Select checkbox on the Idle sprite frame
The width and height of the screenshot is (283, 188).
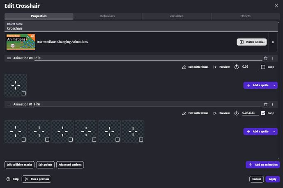pos(24,93)
